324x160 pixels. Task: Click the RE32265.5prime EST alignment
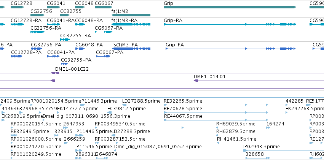tap(216, 105)
